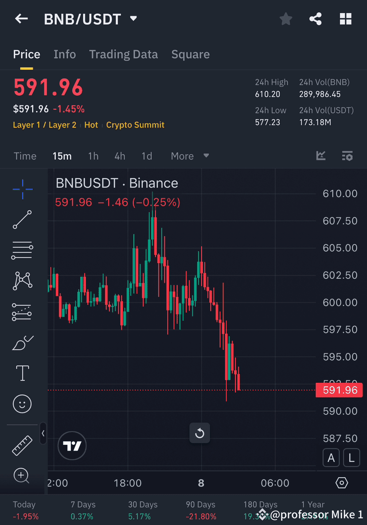Screen dimensions: 367x525
Task: Share this BNB/USDT chart
Action: click(x=316, y=19)
